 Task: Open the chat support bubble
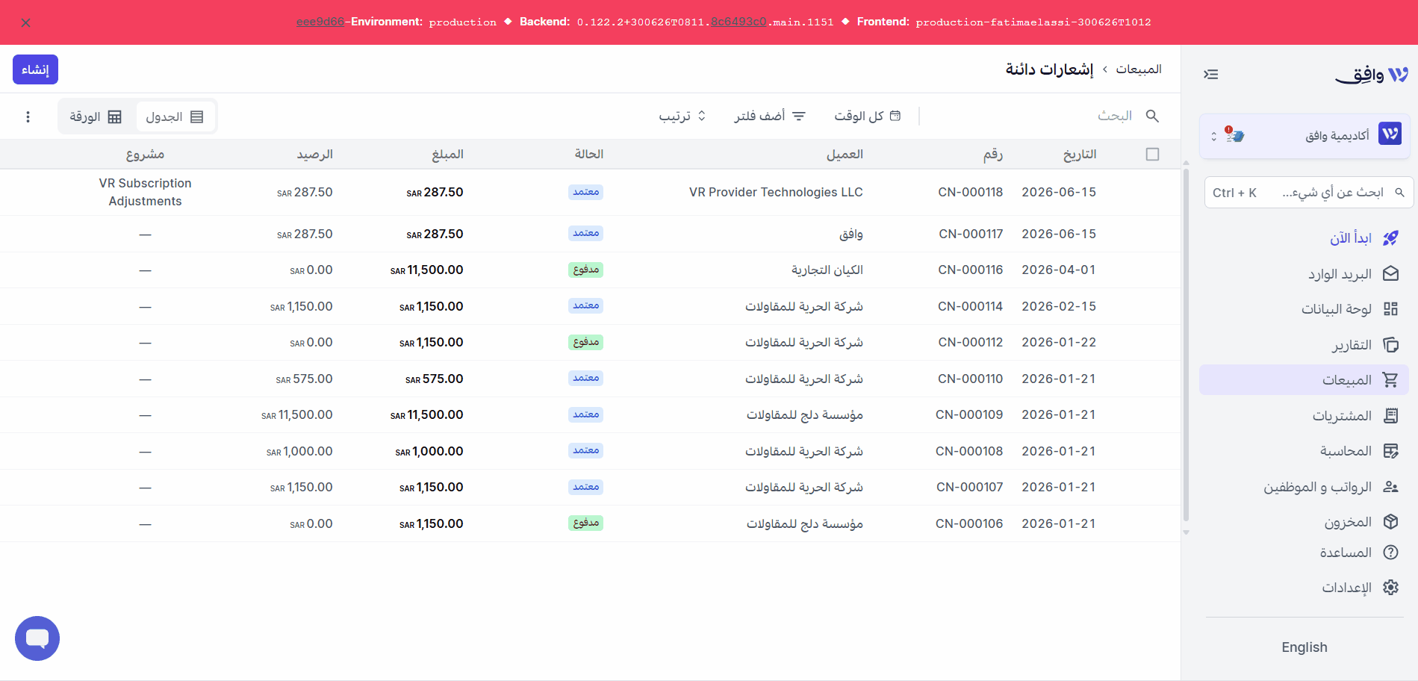[37, 638]
